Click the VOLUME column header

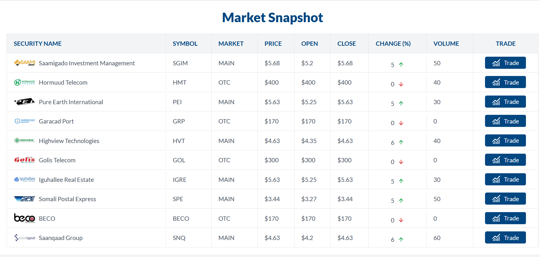point(446,43)
